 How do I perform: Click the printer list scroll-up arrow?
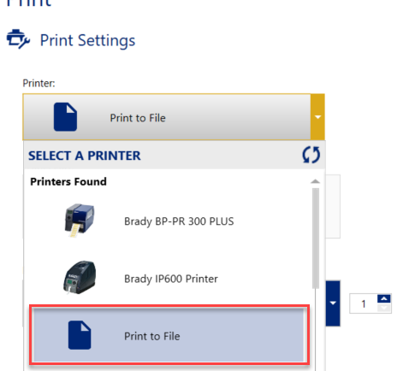(x=315, y=181)
